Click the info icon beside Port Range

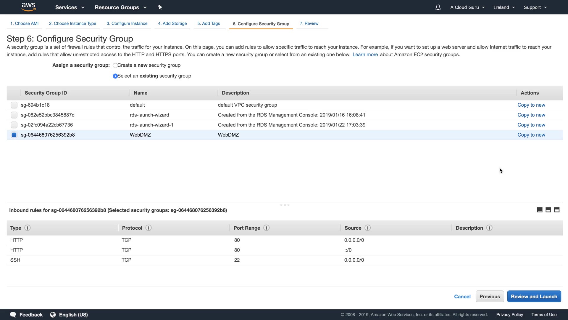click(x=266, y=228)
